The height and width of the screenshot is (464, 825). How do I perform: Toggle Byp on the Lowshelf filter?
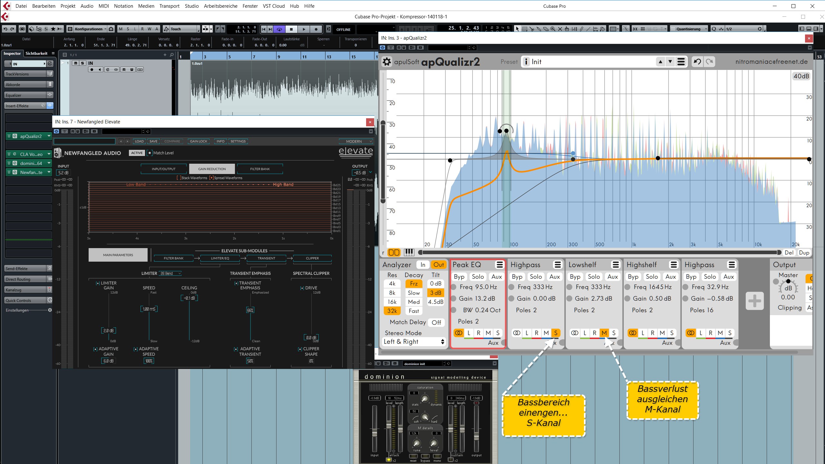(575, 277)
